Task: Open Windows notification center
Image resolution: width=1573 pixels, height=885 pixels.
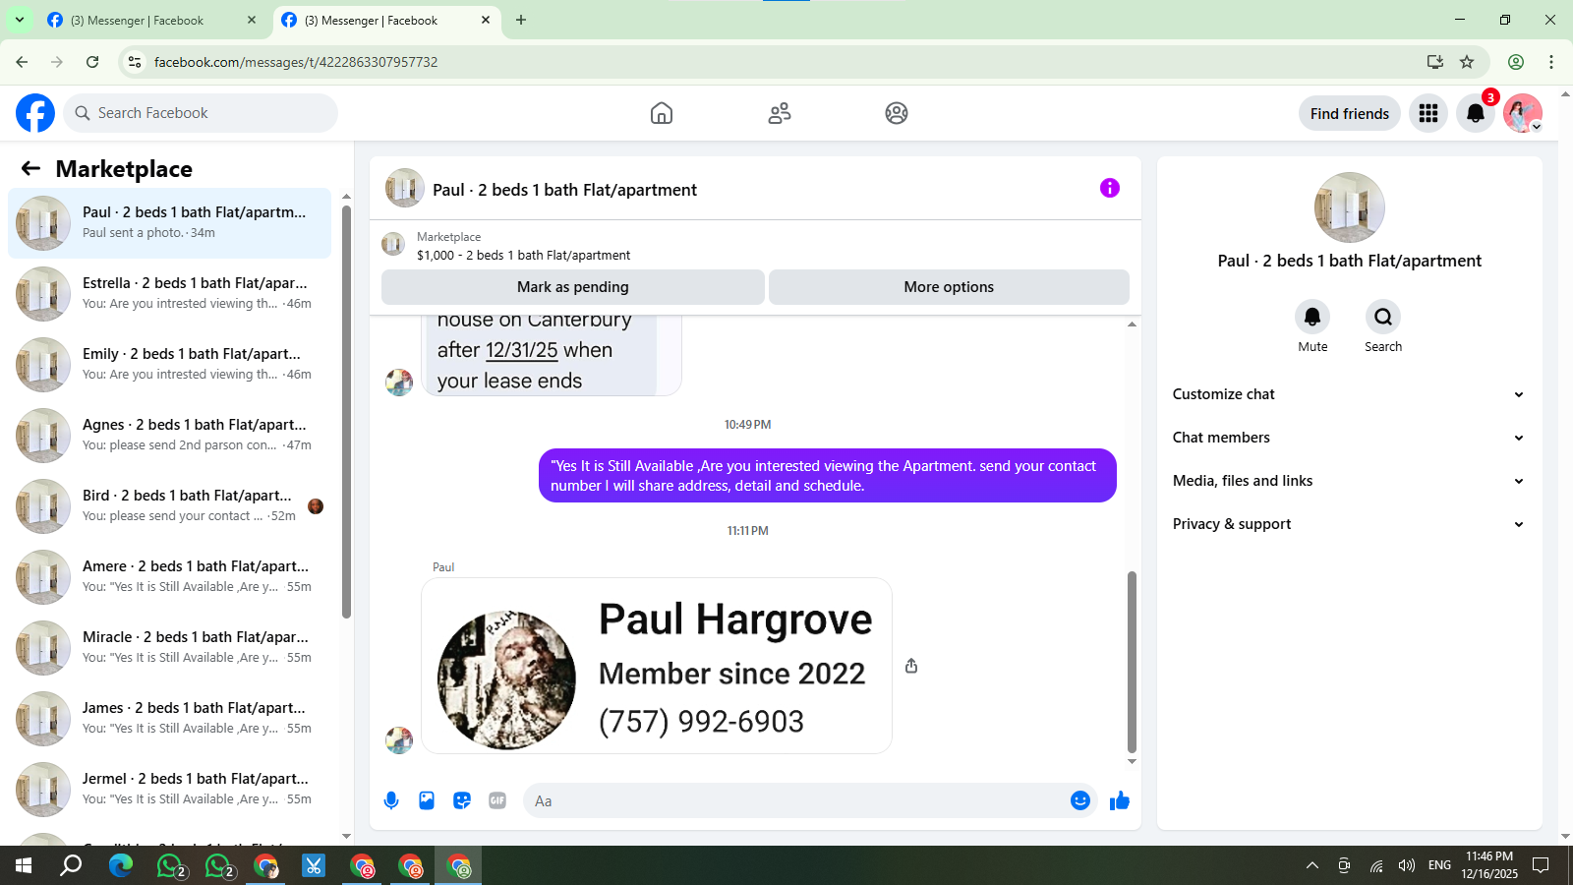Action: pos(1542,865)
